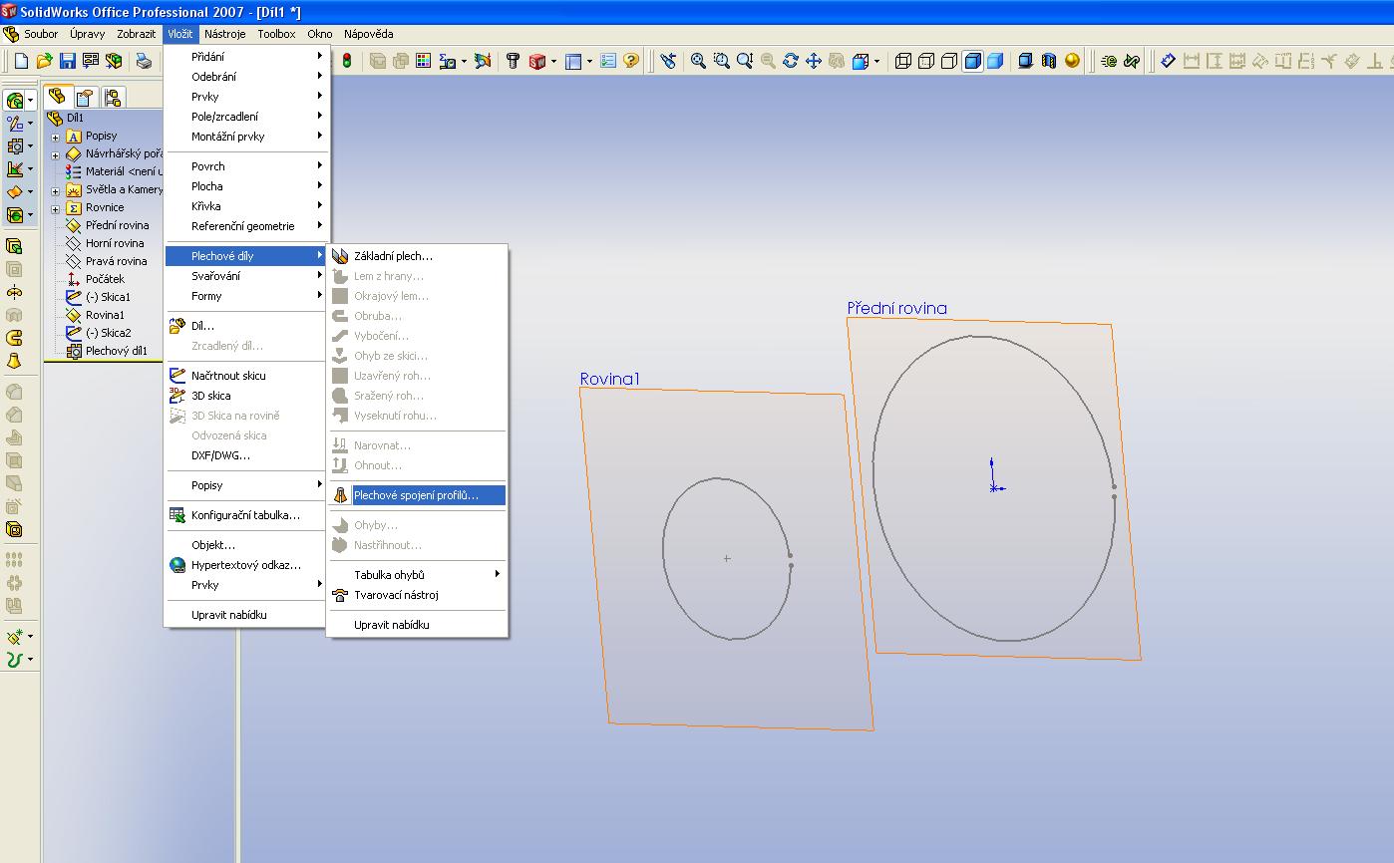Click the Zoom to Fit icon
Viewport: 1394px width, 863px height.
point(698,61)
